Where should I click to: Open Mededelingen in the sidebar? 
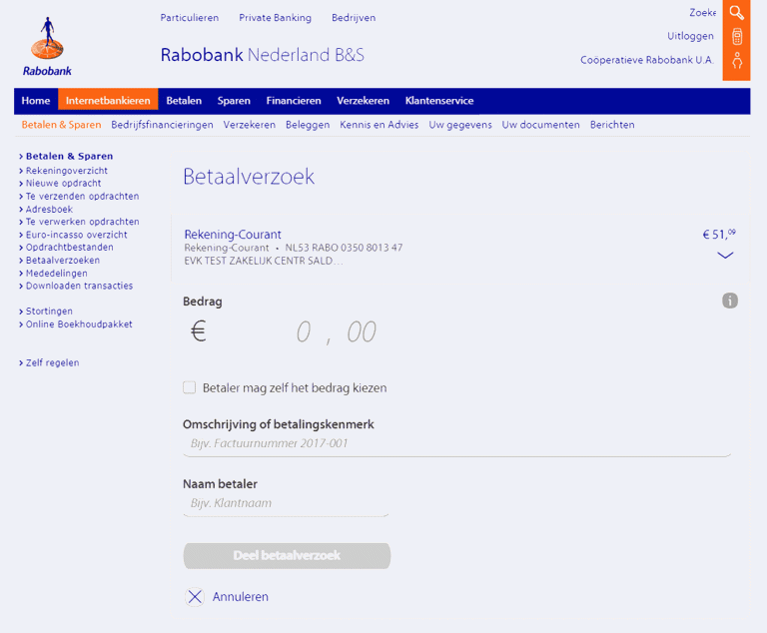[x=56, y=273]
